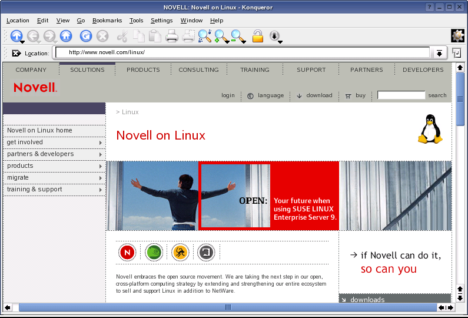Click the Paste clipboard icon
Image resolution: width=468 pixels, height=318 pixels.
[x=155, y=37]
